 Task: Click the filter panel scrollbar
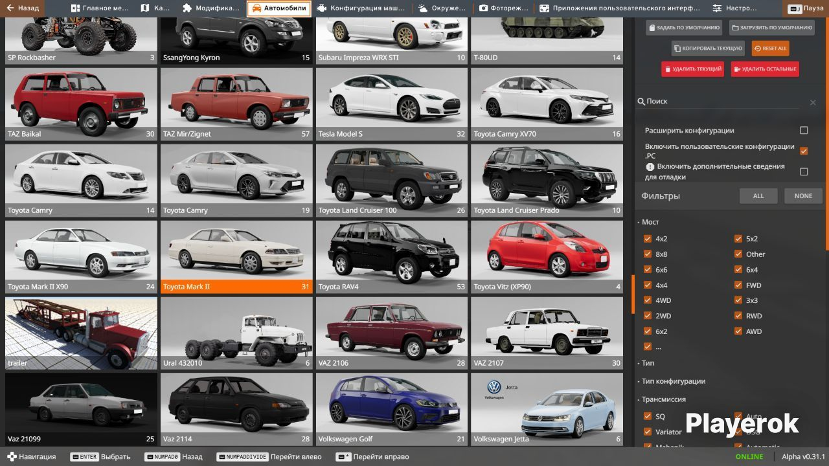826,133
